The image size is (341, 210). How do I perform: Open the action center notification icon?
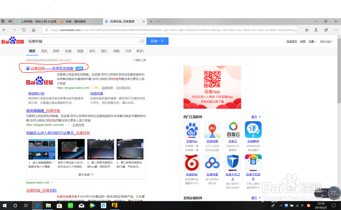pos(333,206)
